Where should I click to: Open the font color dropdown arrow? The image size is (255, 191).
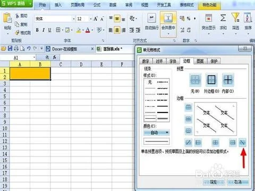92,30
